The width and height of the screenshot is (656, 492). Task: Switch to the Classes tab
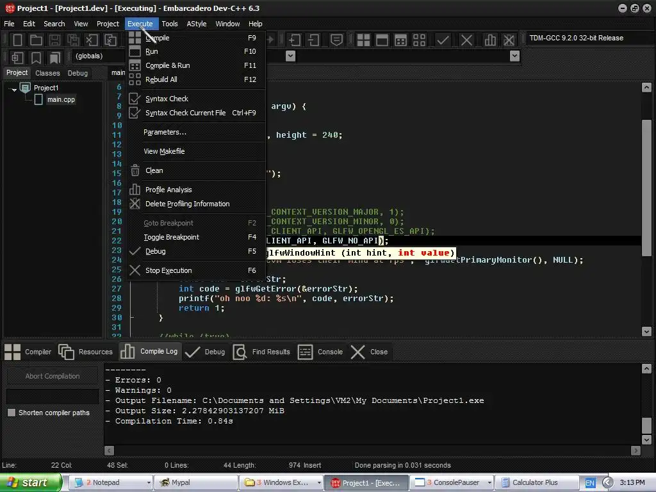[47, 73]
